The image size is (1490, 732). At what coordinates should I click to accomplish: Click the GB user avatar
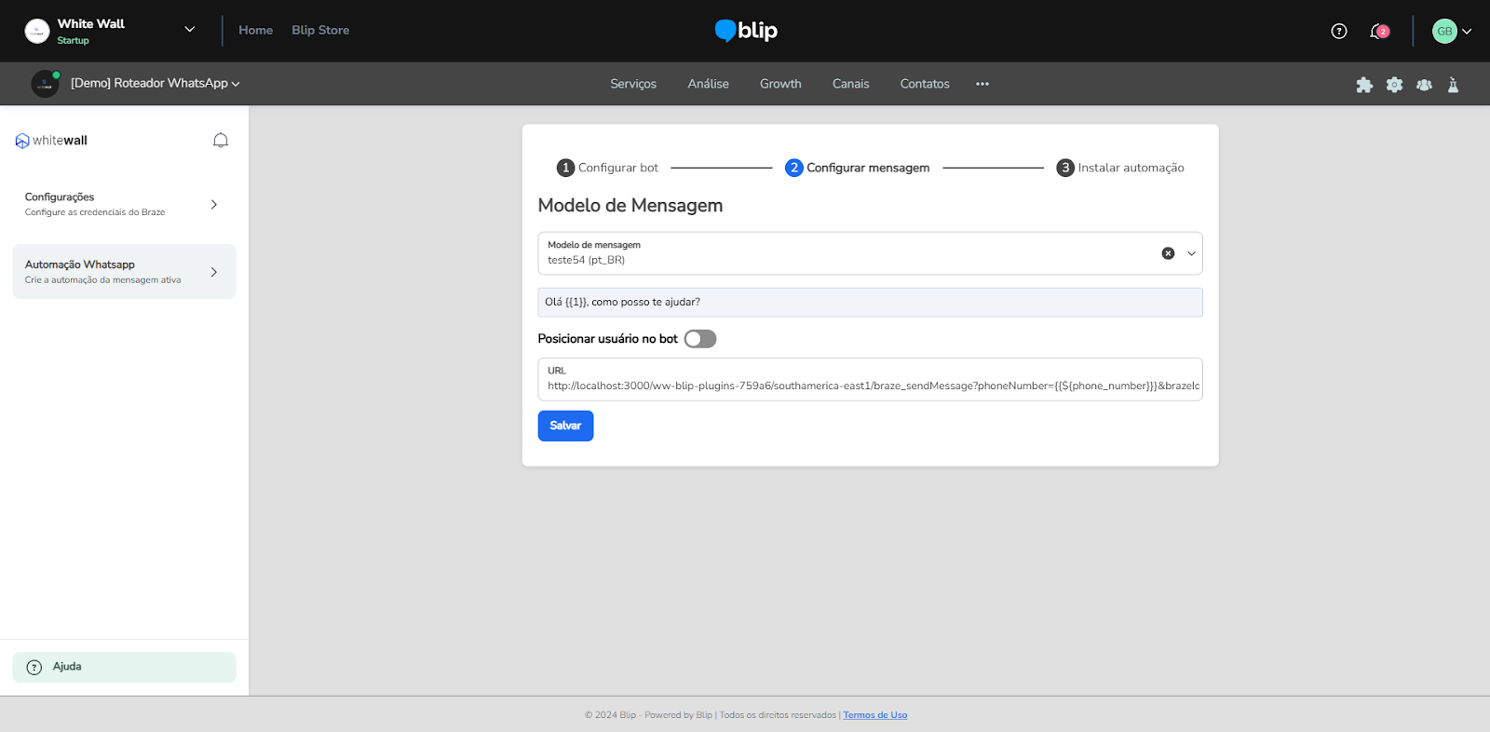click(x=1444, y=31)
